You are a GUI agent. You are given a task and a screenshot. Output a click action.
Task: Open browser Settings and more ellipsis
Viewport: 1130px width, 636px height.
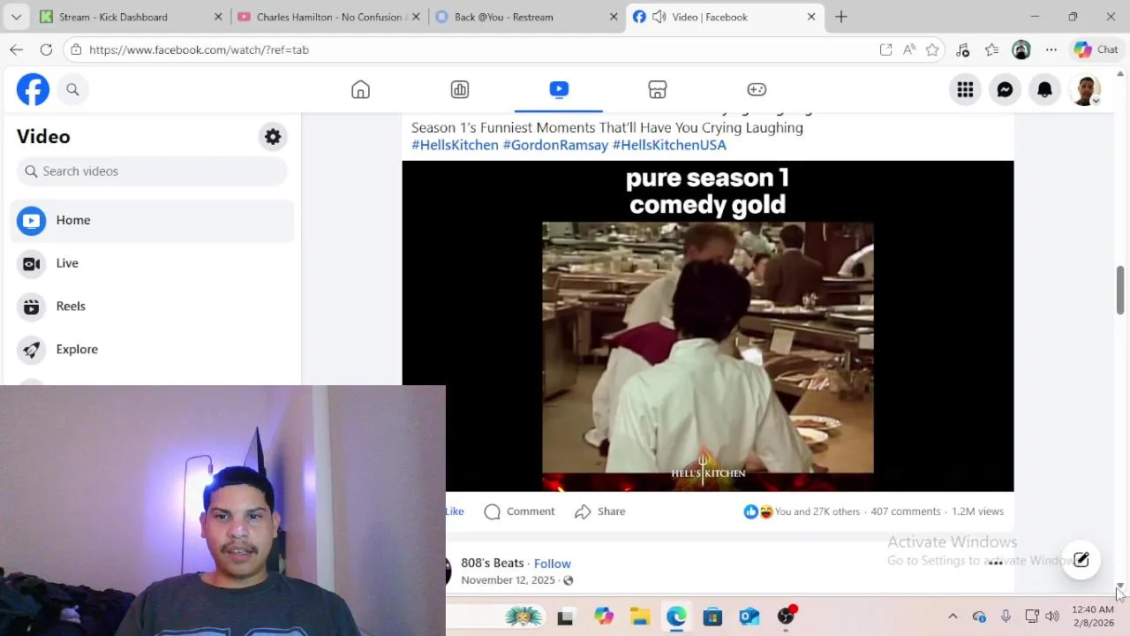coord(1051,49)
